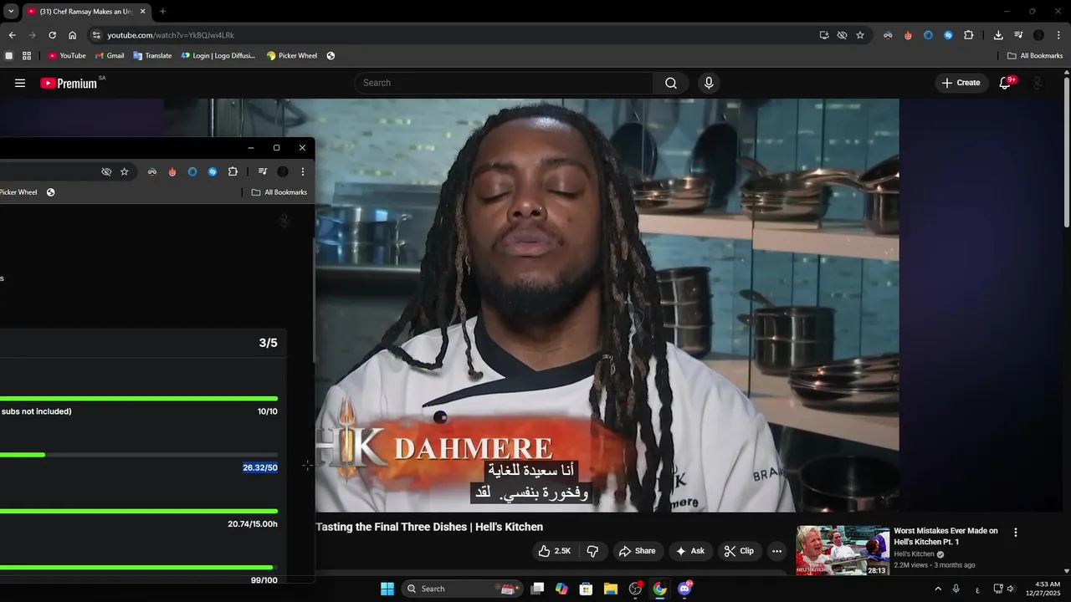The width and height of the screenshot is (1071, 602).
Task: Open Hell's Kitchen channel link in sidebar
Action: (914, 554)
